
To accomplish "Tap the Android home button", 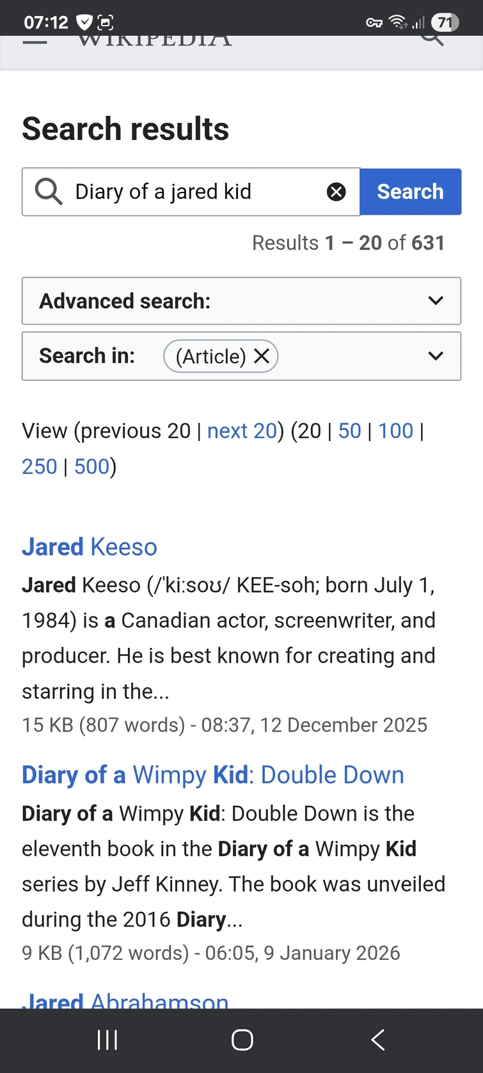I will pyautogui.click(x=242, y=1040).
